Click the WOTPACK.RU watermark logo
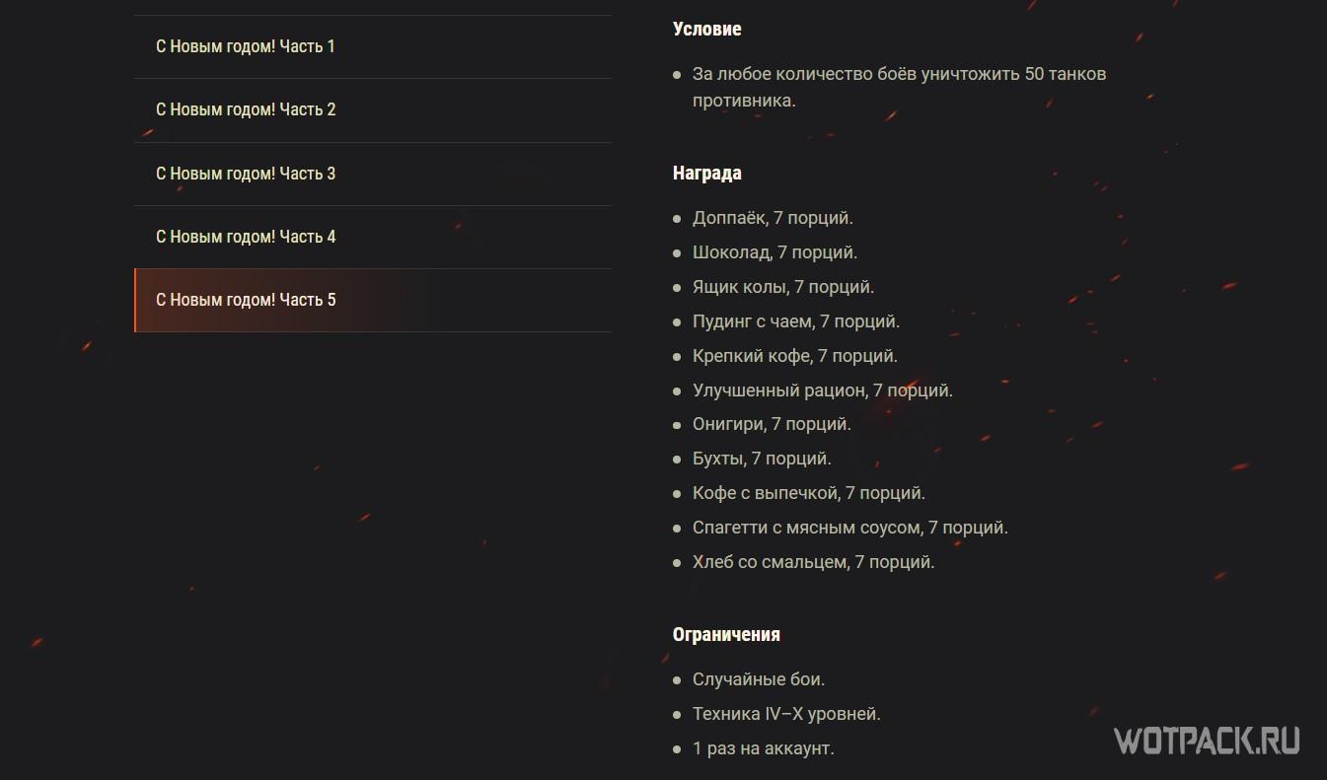Viewport: 1327px width, 780px height. point(1207,740)
